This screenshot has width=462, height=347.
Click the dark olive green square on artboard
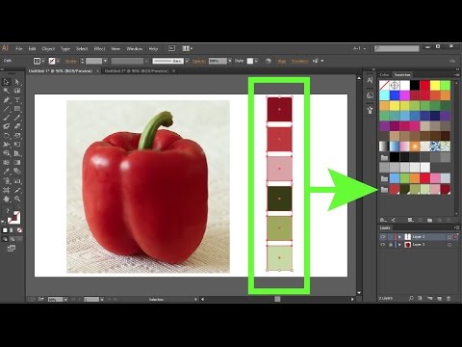pos(279,199)
